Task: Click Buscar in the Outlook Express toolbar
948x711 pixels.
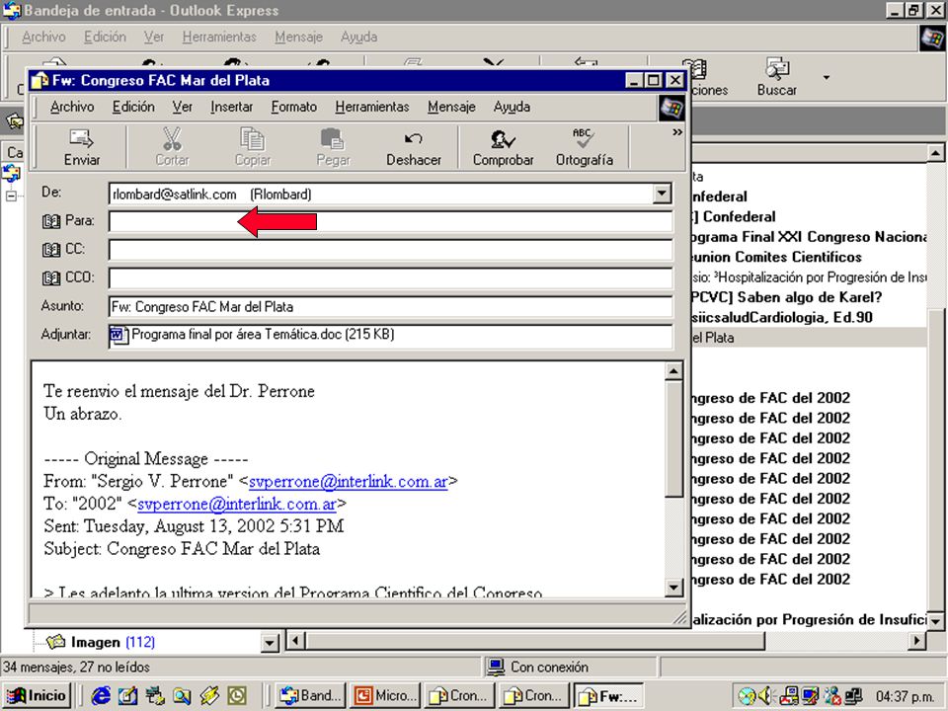Action: click(777, 77)
